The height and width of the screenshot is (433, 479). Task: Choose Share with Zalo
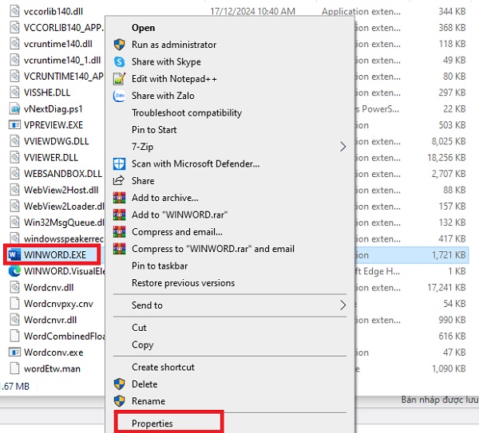point(163,96)
